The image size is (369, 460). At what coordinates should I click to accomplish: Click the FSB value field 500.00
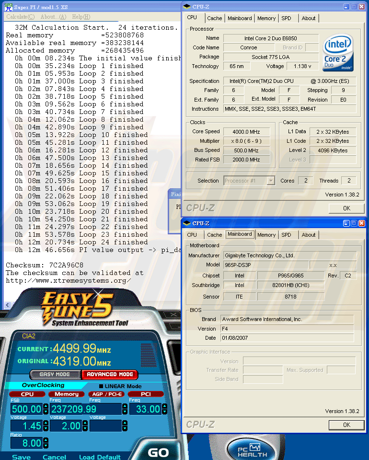(x=26, y=409)
